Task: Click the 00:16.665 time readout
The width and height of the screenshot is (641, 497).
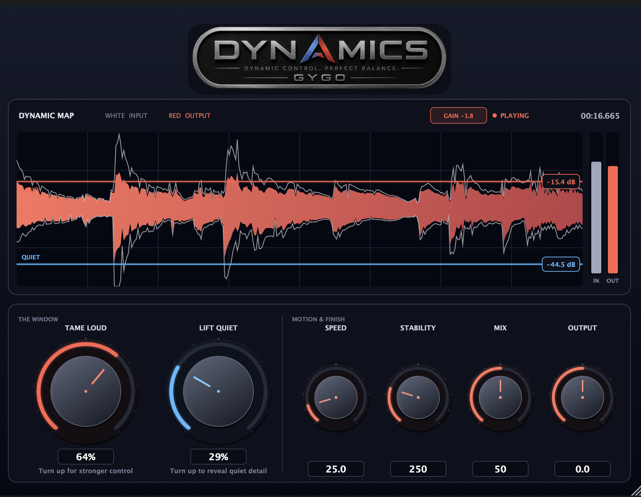Action: (600, 116)
